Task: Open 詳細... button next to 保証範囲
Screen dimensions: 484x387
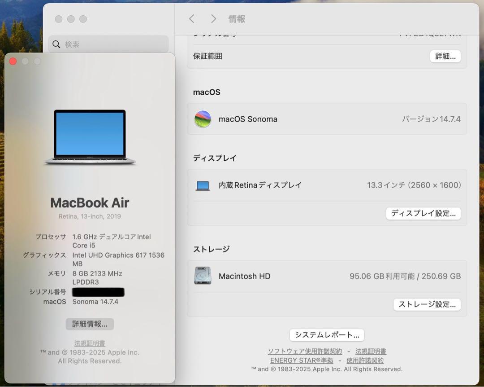Action: (x=445, y=56)
